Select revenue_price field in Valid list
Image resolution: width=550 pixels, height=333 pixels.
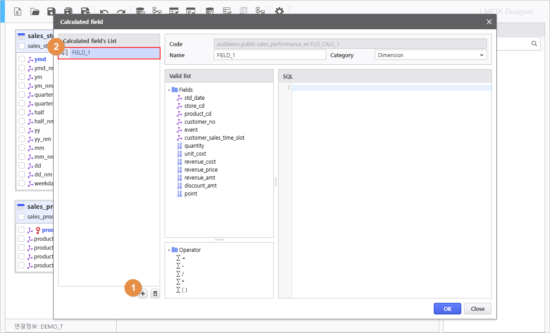(x=201, y=169)
